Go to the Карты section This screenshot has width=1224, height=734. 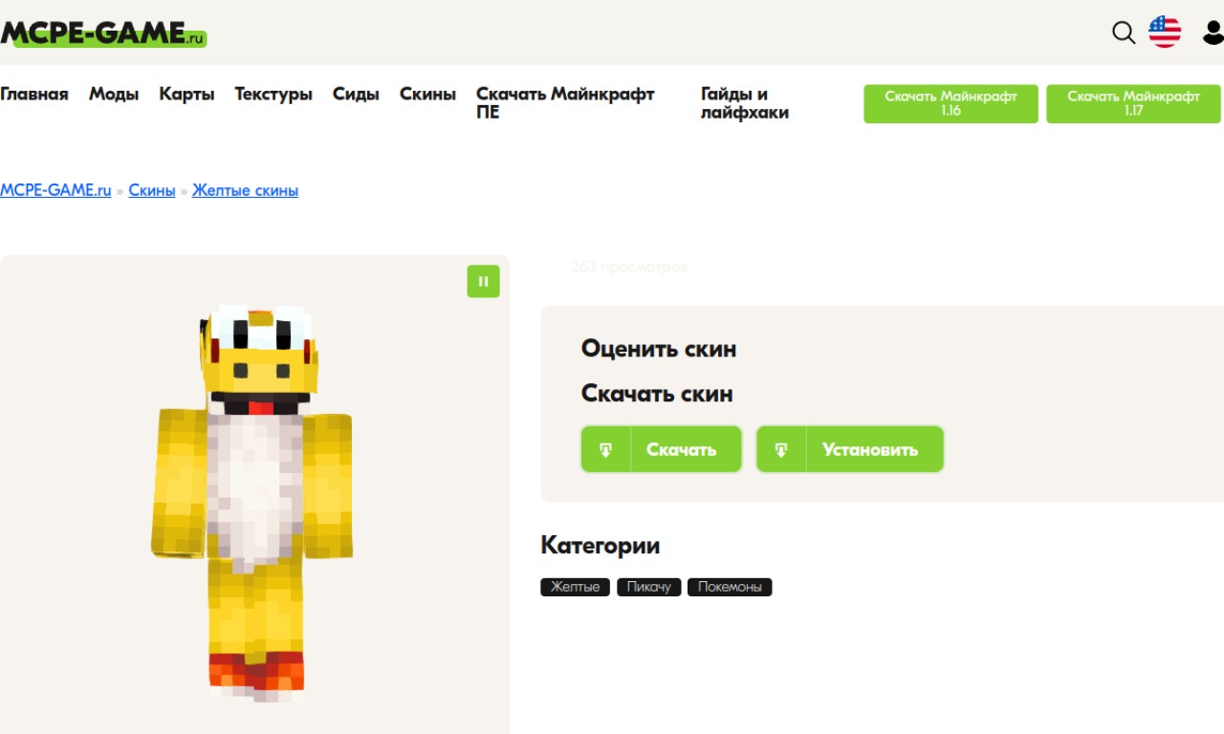coord(186,94)
